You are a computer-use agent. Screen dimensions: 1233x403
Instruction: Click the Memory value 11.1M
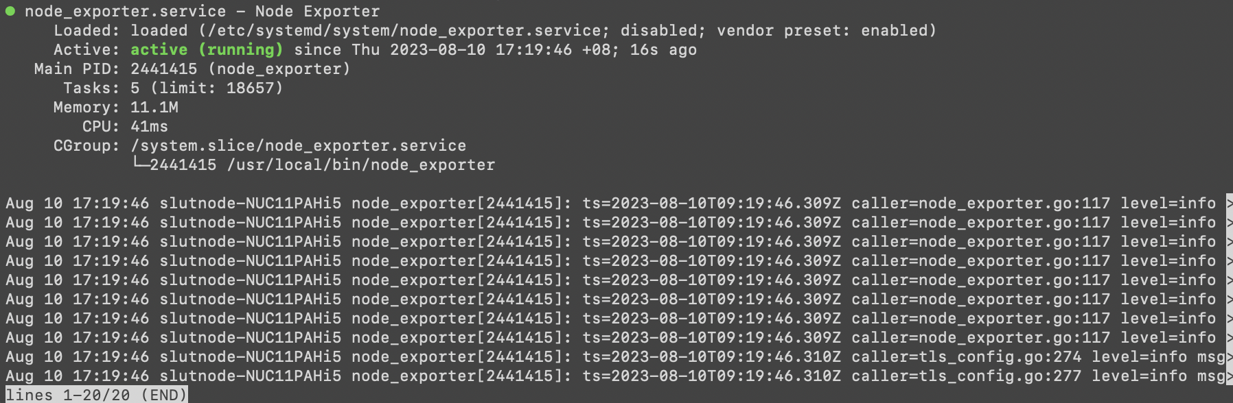click(154, 107)
